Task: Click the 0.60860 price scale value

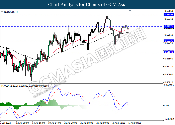Action: [x=169, y=74]
